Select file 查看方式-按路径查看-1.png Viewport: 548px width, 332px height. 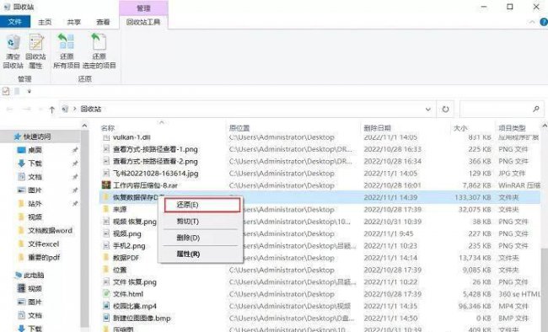(x=155, y=149)
